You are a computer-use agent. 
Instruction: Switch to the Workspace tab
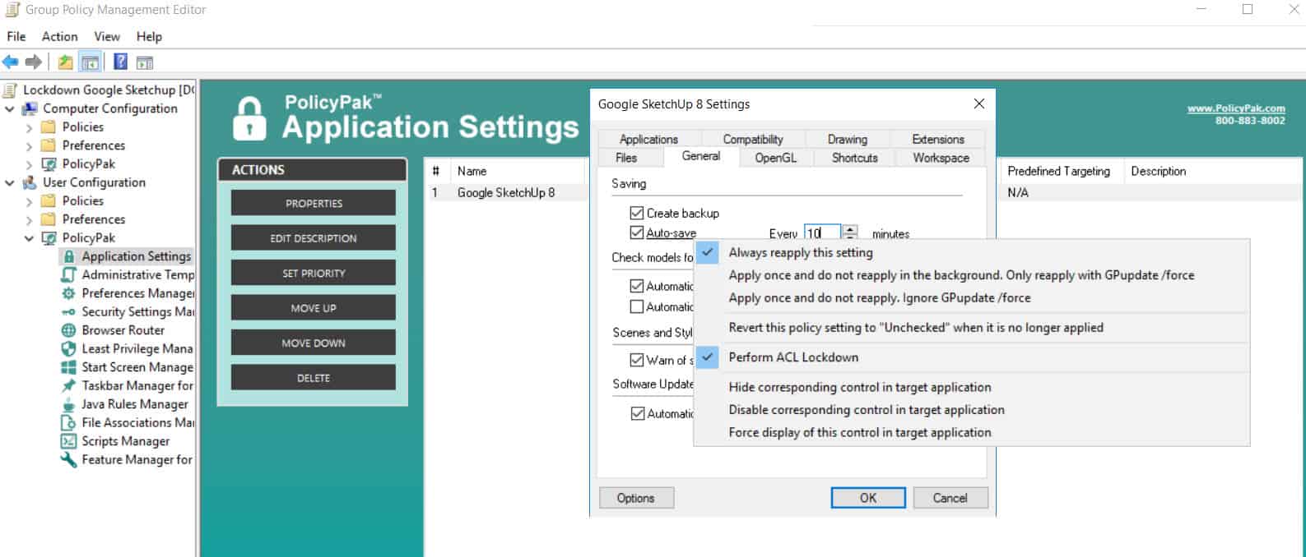941,158
